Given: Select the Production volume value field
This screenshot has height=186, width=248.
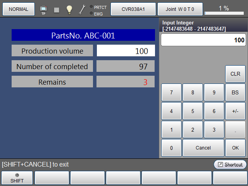Looking at the screenshot, I should pyautogui.click(x=126, y=51).
